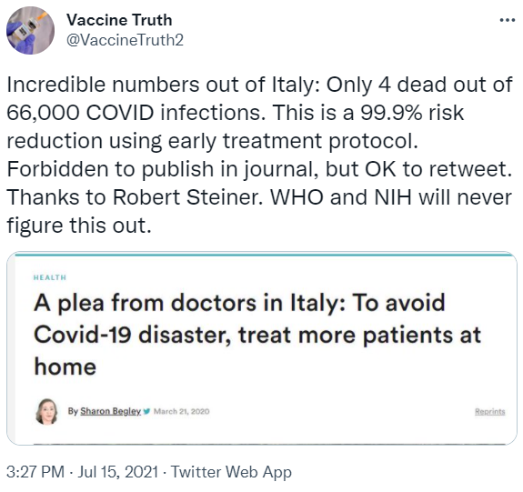Viewport: 523px width, 492px height.
Task: Click the Twitter Web App source label
Action: pos(231,472)
